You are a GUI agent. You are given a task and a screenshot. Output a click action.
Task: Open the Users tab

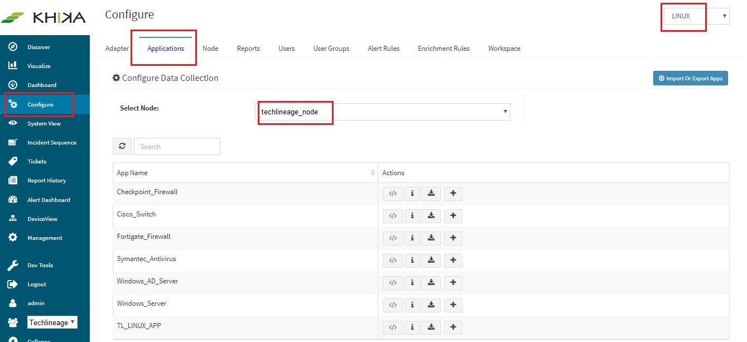pos(287,49)
